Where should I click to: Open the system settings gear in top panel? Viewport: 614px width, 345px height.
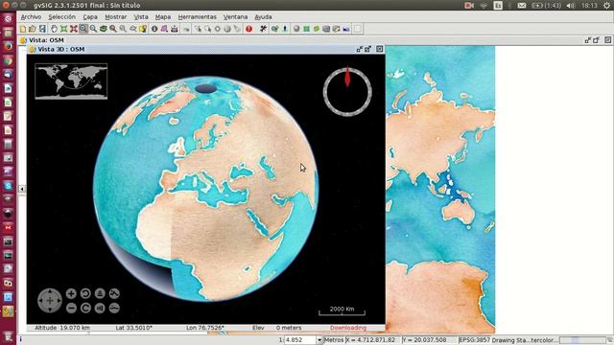click(x=606, y=5)
